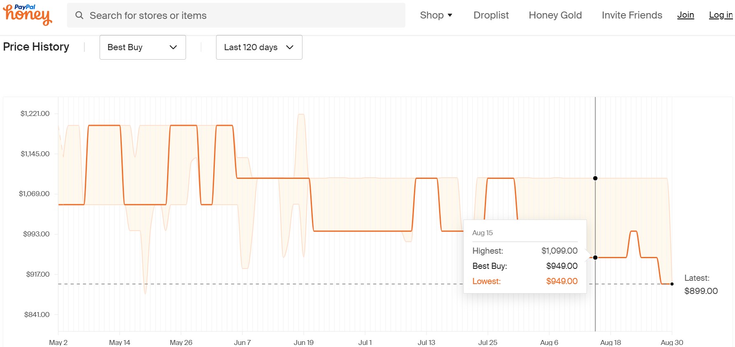Open the Shop dropdown menu
735x347 pixels.
click(x=436, y=15)
